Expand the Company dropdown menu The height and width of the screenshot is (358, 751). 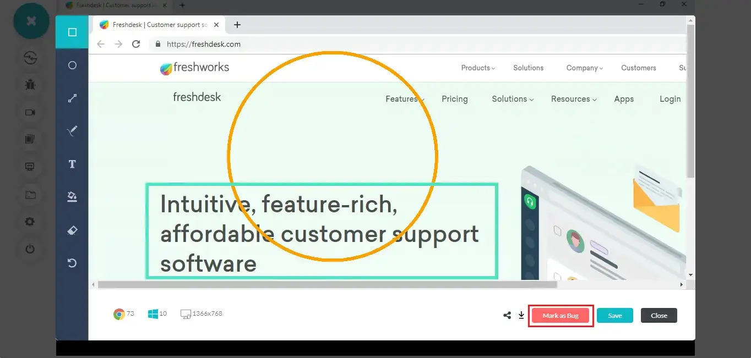tap(584, 68)
